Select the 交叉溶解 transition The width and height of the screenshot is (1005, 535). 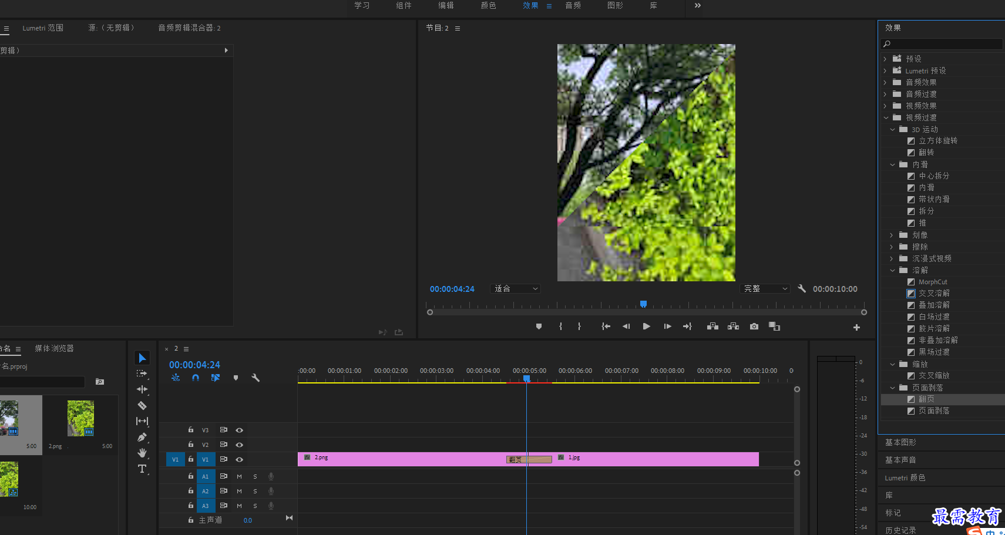click(934, 293)
